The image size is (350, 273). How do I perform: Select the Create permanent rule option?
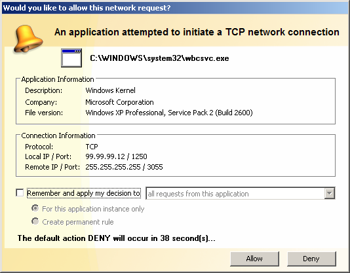click(x=35, y=221)
